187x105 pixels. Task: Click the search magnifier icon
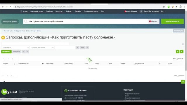[26, 21]
